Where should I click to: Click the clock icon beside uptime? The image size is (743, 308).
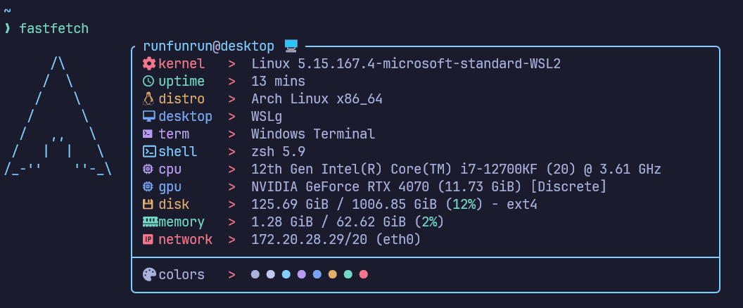click(x=148, y=81)
